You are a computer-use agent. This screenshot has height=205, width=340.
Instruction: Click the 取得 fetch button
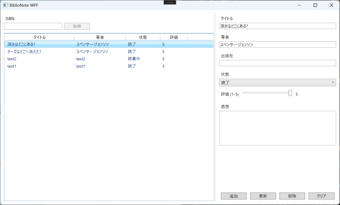77,26
